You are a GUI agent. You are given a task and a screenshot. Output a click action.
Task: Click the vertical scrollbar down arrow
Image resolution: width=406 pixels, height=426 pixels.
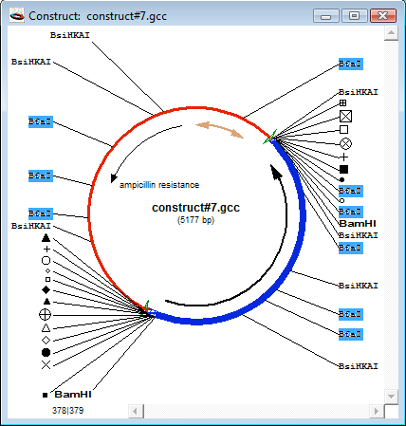point(391,396)
